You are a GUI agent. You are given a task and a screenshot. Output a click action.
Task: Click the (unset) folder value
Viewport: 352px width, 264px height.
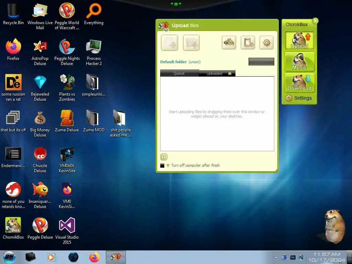tap(195, 62)
